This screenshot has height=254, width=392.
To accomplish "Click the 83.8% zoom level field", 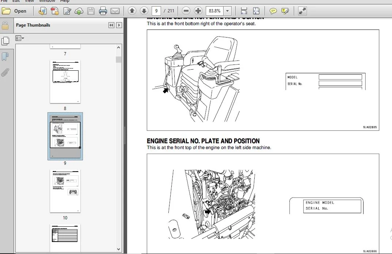I will click(x=215, y=11).
